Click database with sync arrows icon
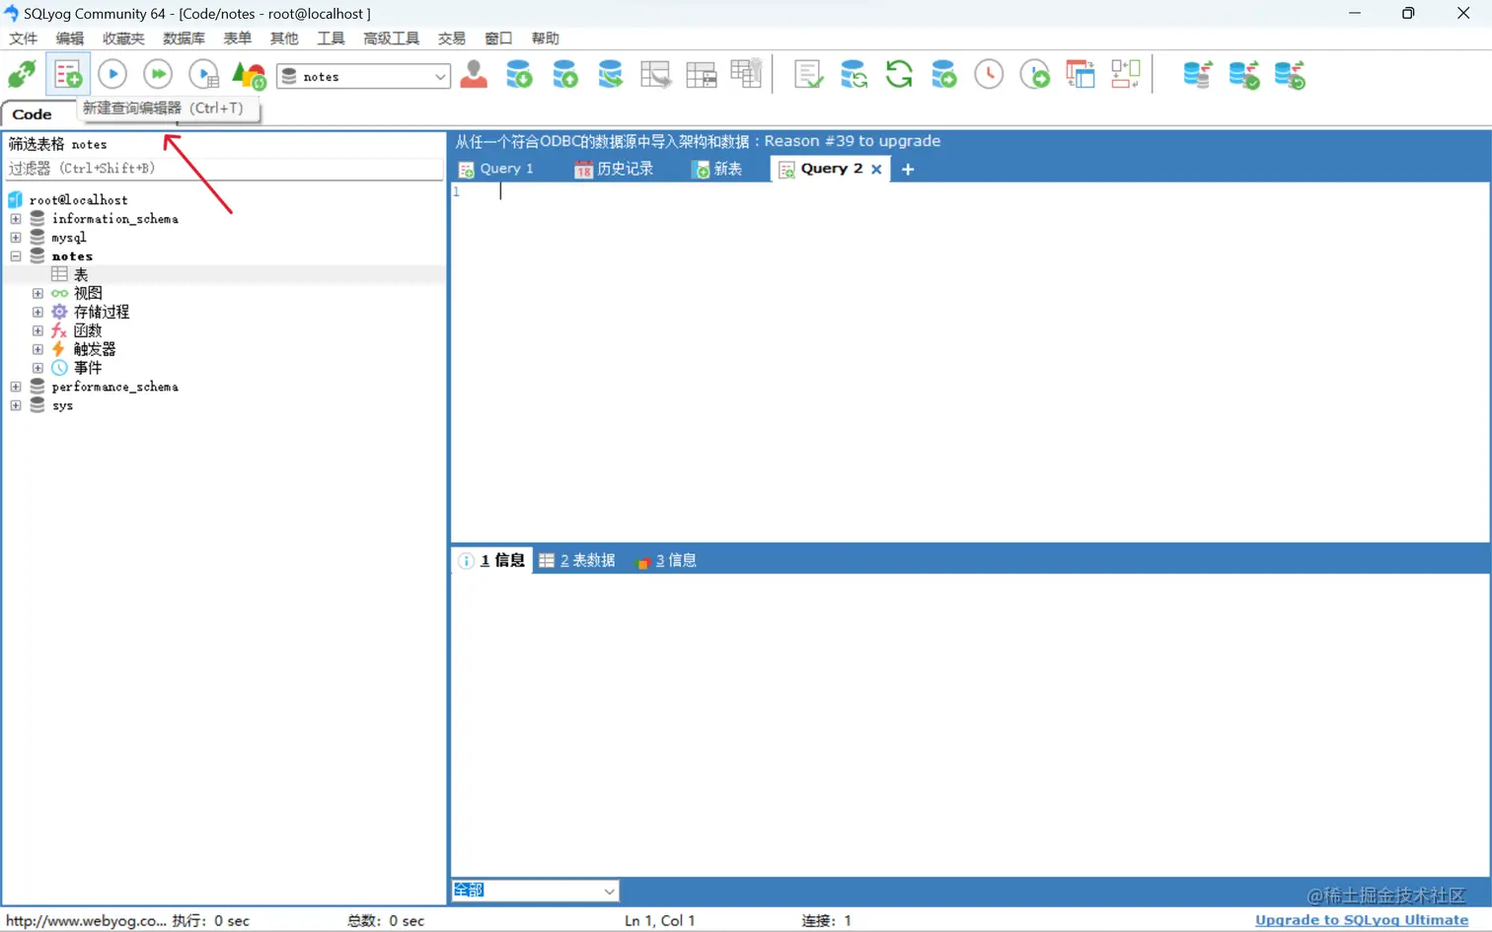 pyautogui.click(x=854, y=75)
